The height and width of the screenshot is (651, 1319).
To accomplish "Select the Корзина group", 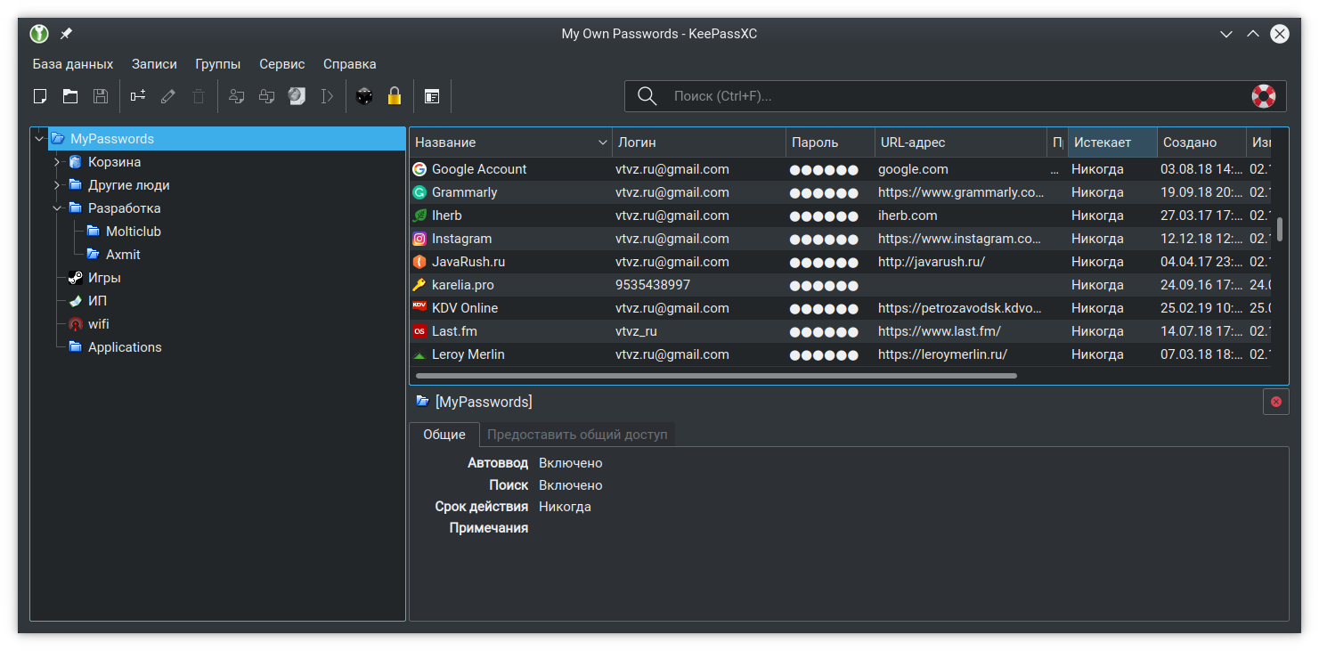I will tap(114, 162).
